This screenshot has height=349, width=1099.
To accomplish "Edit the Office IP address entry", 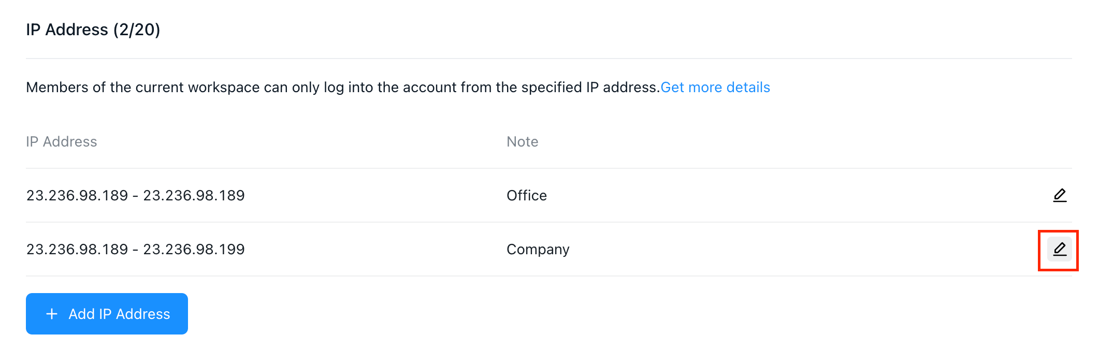I will click(1060, 196).
